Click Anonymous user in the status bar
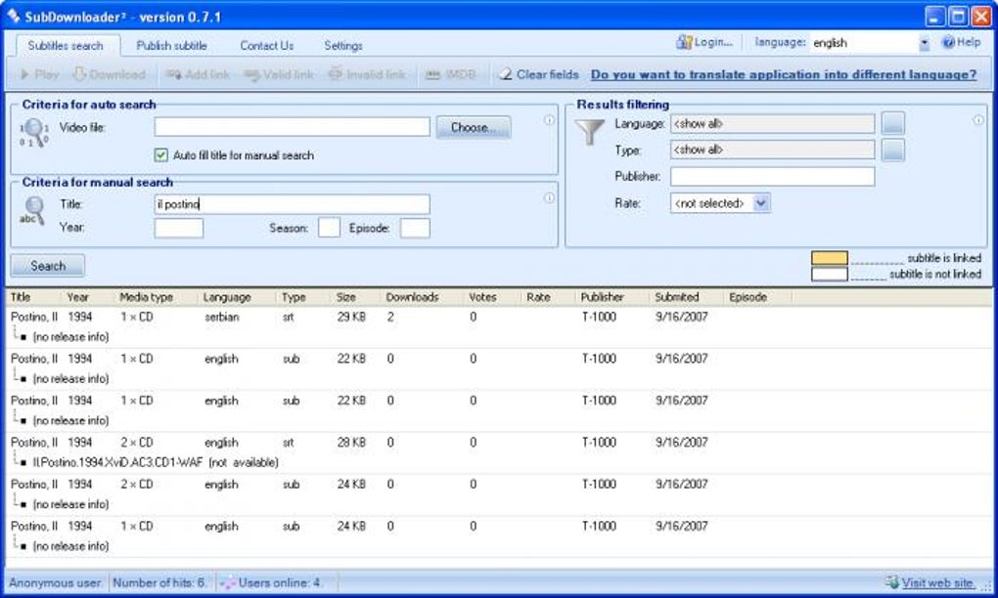Viewport: 998px width, 598px height. coord(56,582)
